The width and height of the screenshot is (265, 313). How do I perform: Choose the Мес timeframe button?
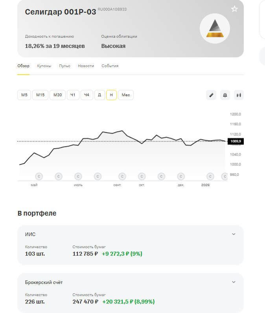pyautogui.click(x=126, y=95)
